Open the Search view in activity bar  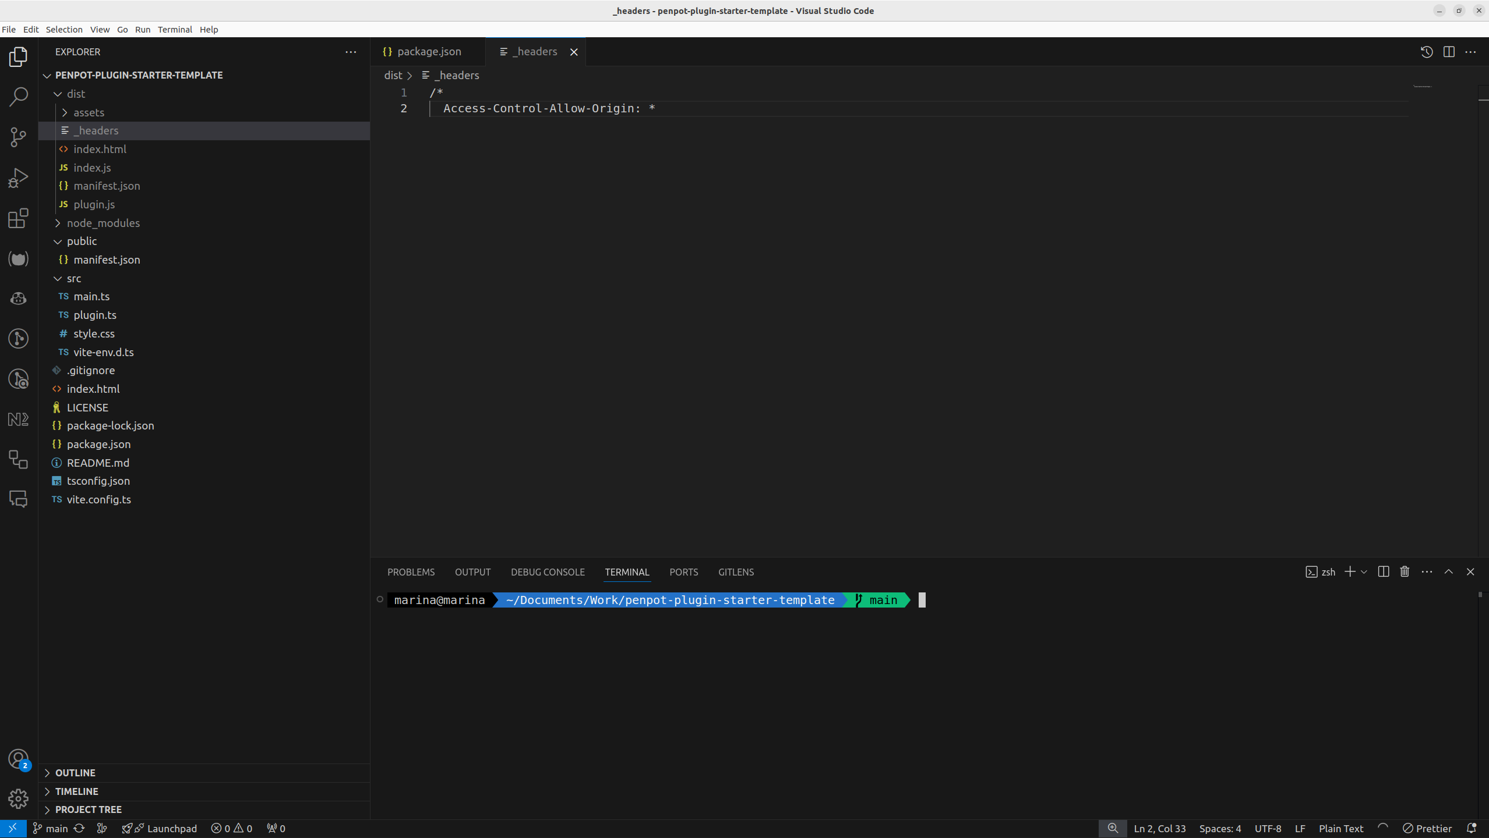coord(19,97)
